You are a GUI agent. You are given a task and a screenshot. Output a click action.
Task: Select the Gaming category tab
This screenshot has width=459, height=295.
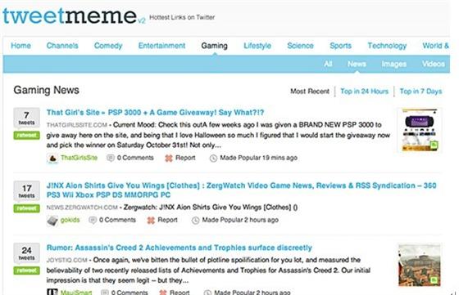[x=214, y=46]
